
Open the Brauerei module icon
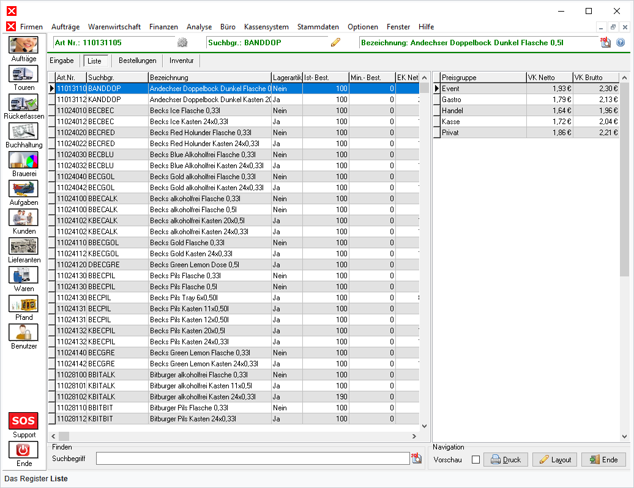[23, 160]
